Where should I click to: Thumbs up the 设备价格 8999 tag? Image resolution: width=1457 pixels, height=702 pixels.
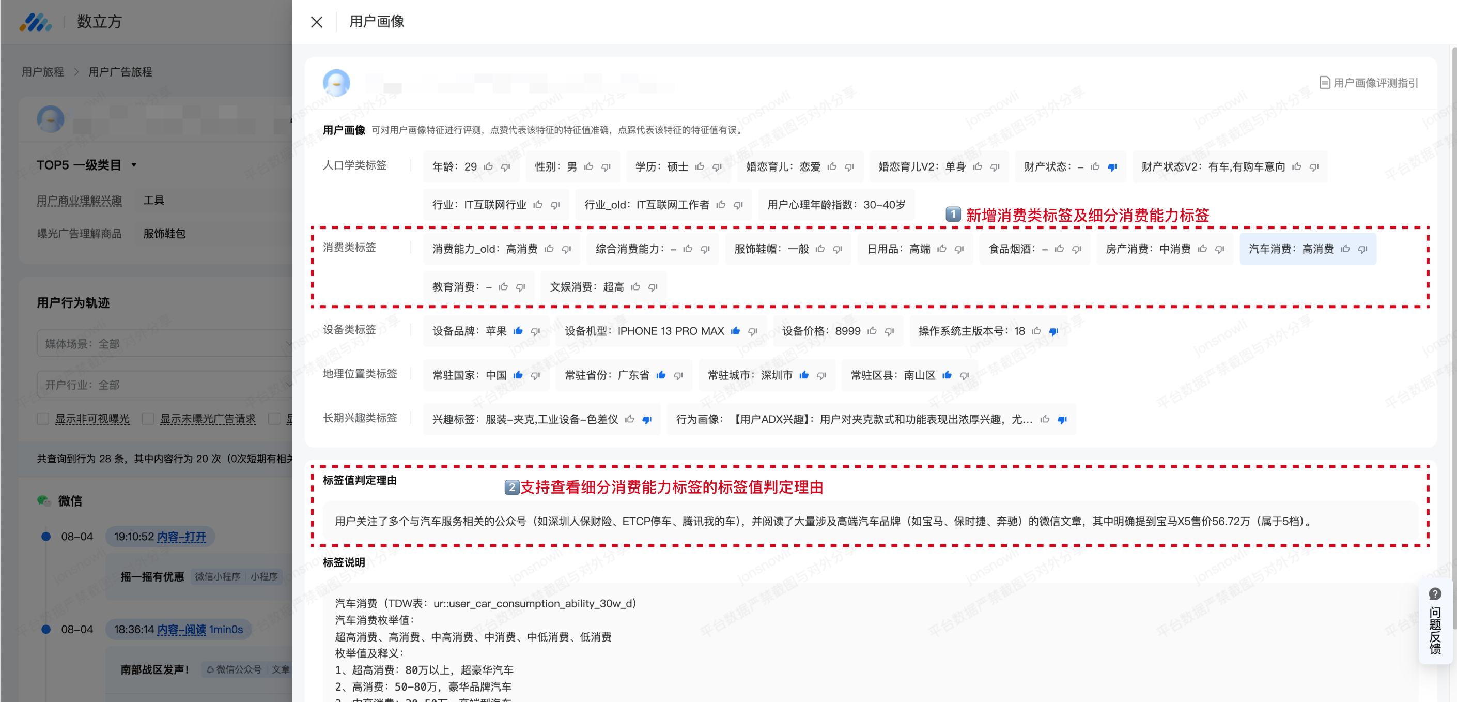[x=872, y=331]
